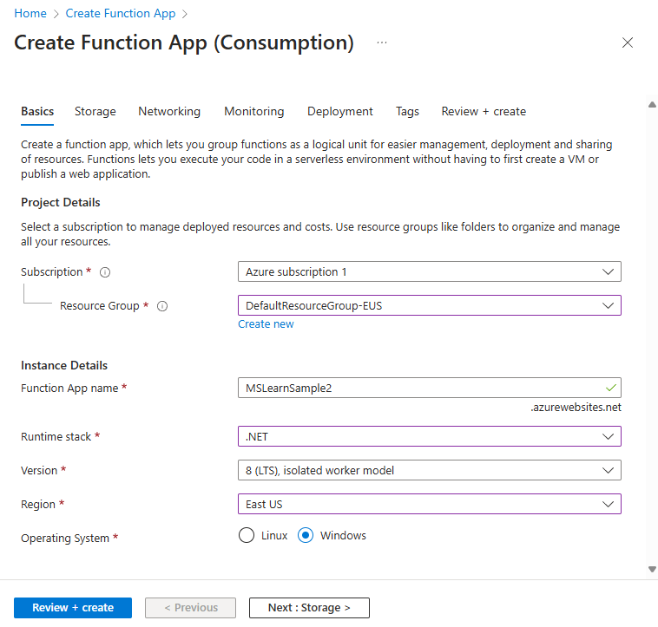Click the Subscription info icon
This screenshot has height=627, width=658.
[105, 272]
